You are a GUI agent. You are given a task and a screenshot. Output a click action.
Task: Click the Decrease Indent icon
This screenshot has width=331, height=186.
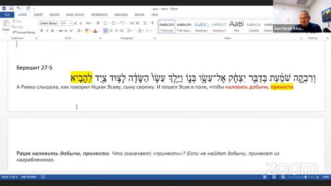132,23
